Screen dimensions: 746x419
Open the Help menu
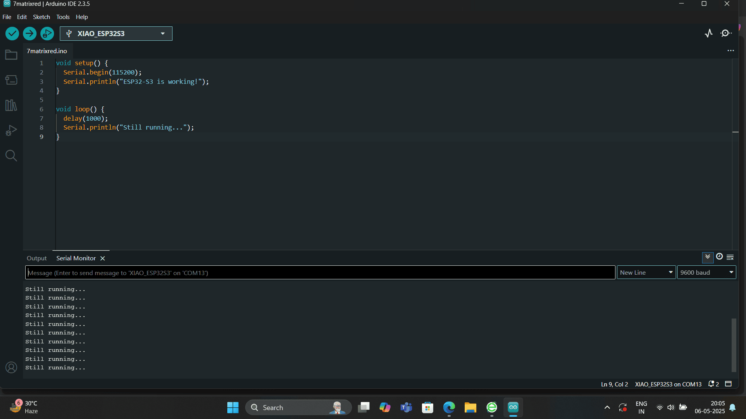click(x=82, y=17)
